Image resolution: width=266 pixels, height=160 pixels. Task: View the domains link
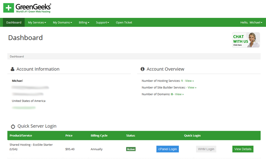tap(179, 94)
